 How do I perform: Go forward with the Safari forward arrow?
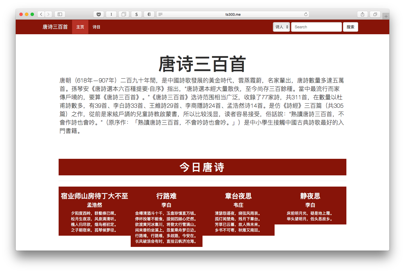(49, 14)
